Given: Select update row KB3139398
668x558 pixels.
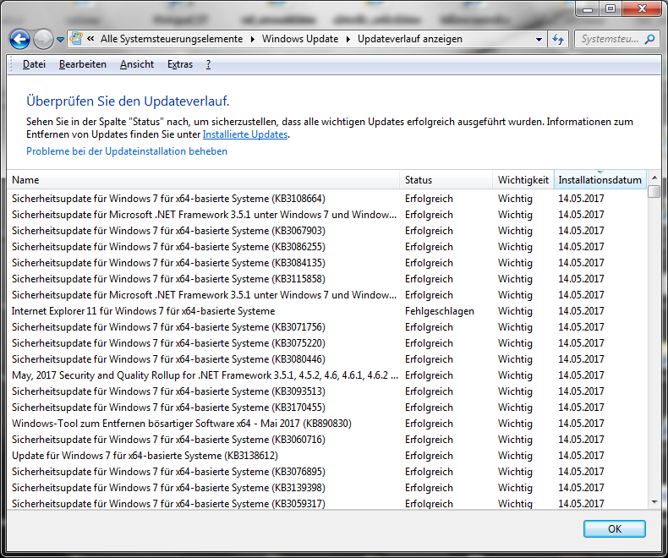Looking at the screenshot, I should [327, 488].
